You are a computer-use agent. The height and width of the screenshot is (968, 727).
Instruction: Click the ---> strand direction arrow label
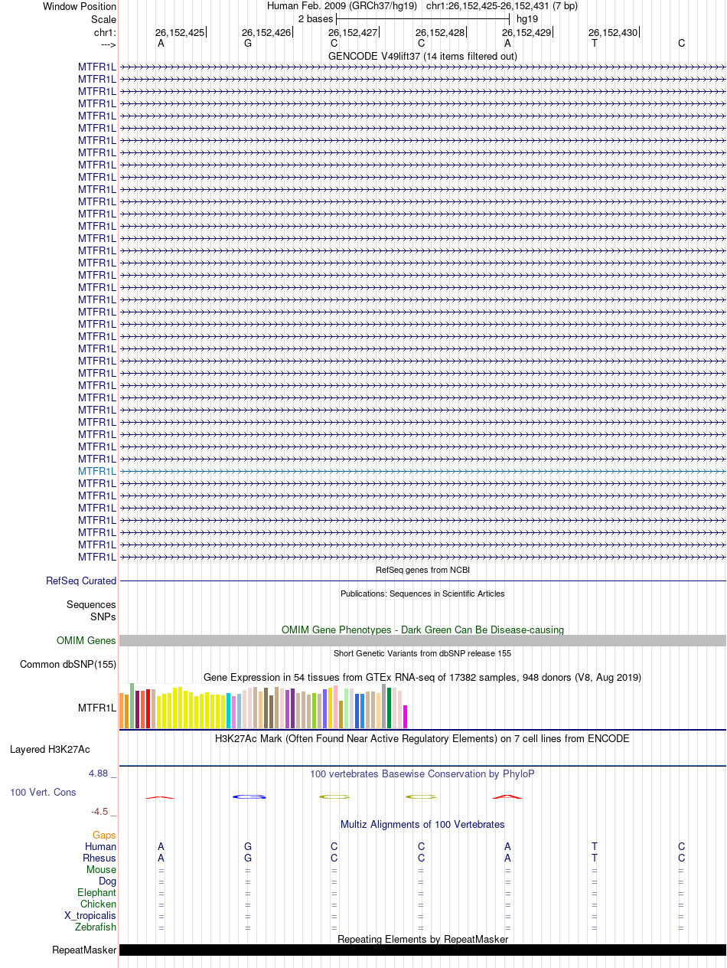(108, 45)
